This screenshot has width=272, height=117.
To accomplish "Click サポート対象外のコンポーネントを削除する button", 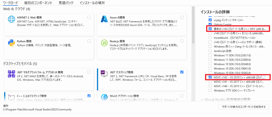I will (x=243, y=107).
